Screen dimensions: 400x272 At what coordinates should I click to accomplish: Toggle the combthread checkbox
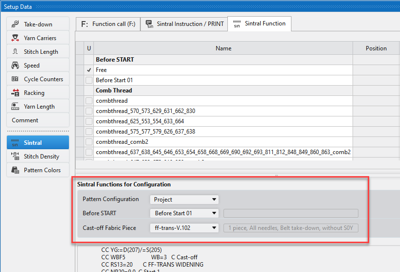tap(89, 101)
